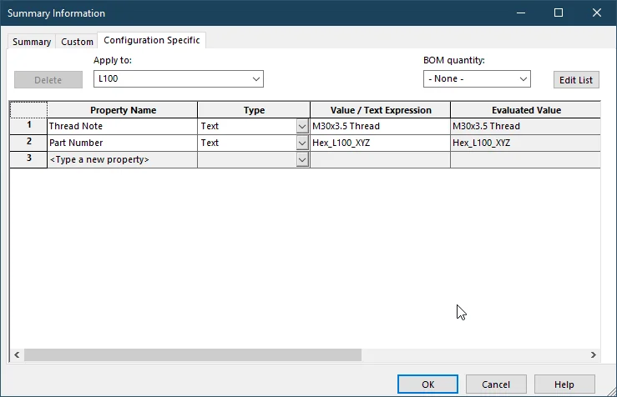The image size is (617, 397).
Task: Select the Configuration Specific tab
Action: (x=151, y=41)
